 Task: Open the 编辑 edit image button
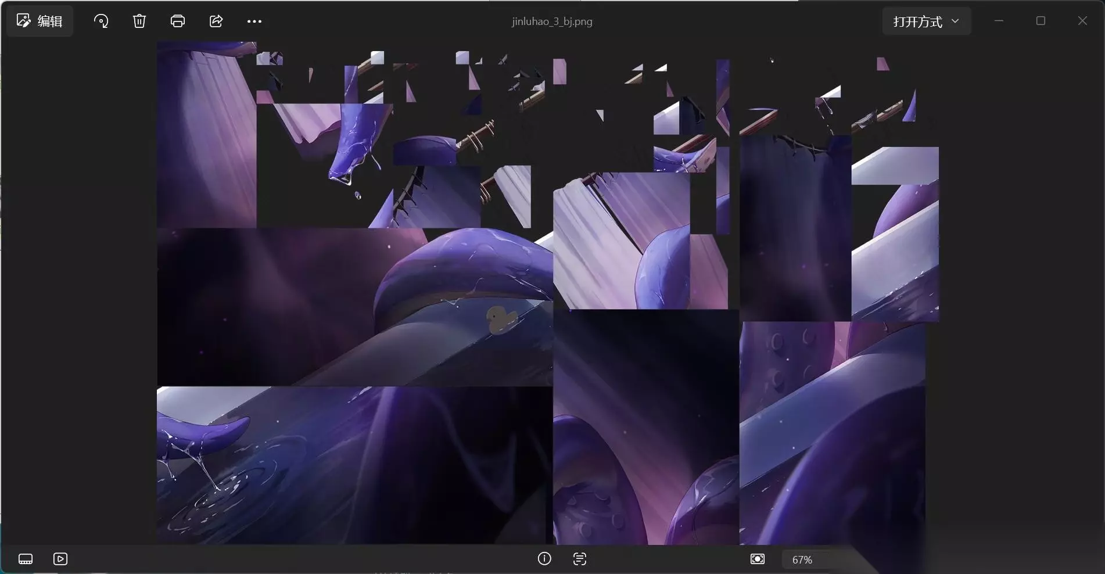40,21
